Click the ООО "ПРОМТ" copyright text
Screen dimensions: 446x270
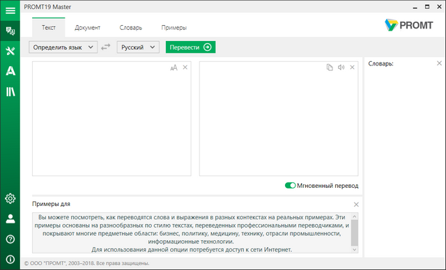coord(86,263)
